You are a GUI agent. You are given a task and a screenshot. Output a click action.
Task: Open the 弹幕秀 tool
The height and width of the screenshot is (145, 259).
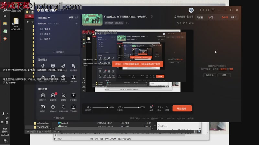coord(43,108)
